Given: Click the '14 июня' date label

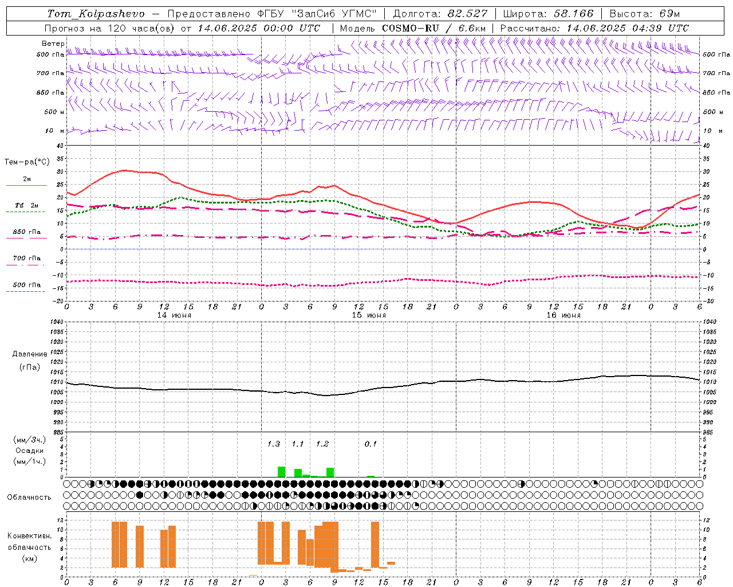Looking at the screenshot, I should (x=174, y=315).
